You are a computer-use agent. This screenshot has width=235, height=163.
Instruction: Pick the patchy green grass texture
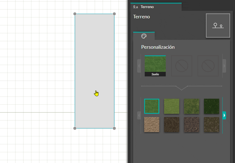192,106
